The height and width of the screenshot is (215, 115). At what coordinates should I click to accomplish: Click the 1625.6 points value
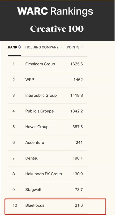(x=76, y=64)
